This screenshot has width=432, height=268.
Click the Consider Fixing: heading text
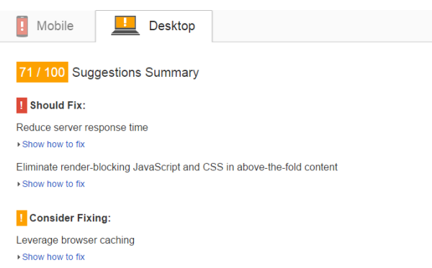click(71, 218)
